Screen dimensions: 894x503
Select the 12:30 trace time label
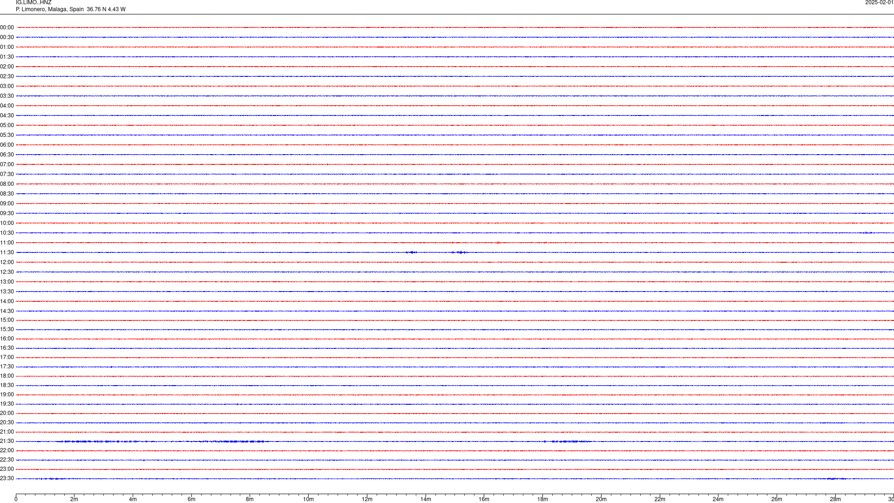(x=7, y=272)
